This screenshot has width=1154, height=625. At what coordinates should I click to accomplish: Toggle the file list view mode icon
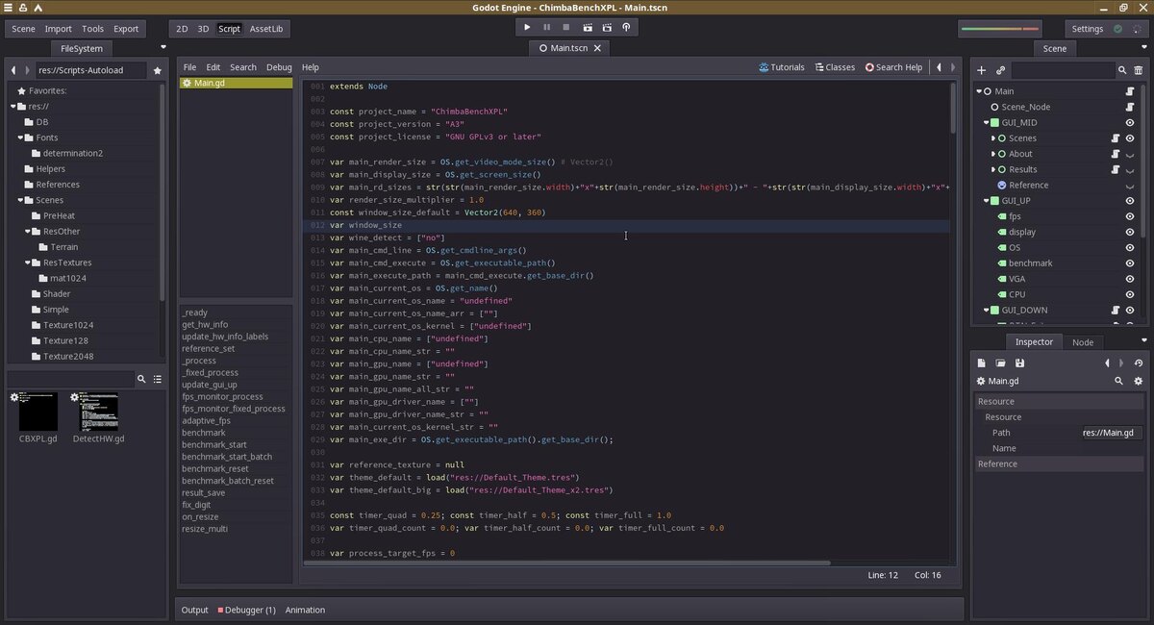point(158,380)
